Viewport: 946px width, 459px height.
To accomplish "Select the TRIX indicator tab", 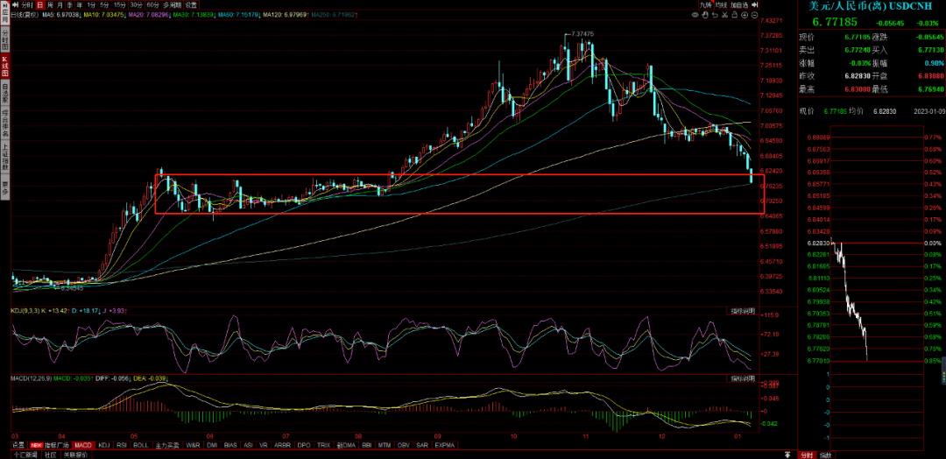I will 324,445.
